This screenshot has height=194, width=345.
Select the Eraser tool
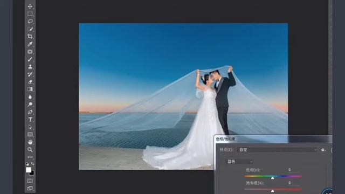click(30, 82)
